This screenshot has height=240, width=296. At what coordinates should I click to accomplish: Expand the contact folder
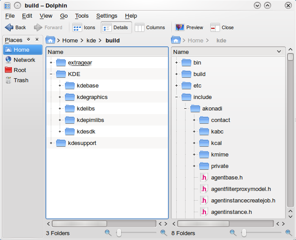pyautogui.click(x=194, y=120)
